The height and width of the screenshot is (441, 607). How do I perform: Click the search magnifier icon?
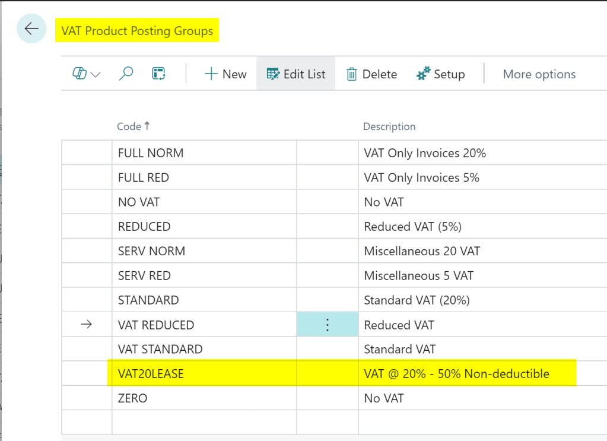click(x=126, y=74)
